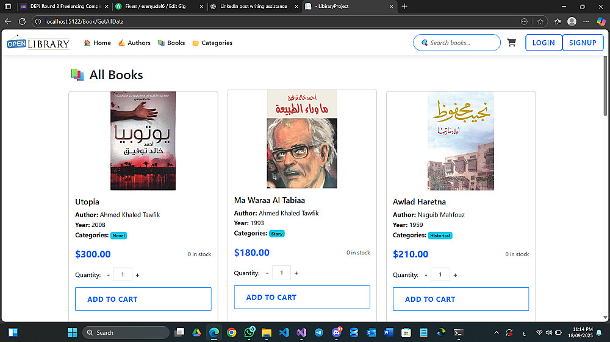Click the Novel category badge
This screenshot has width=610, height=342.
[x=119, y=236]
